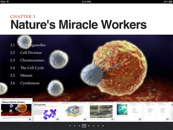
Task: Click the "Nature's Miracle Workers" chapter title
Action: [x=79, y=25]
